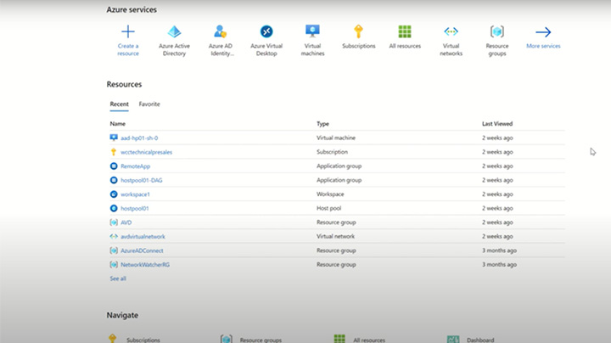The image size is (611, 343).
Task: Open RemoteApp application group
Action: pyautogui.click(x=135, y=166)
